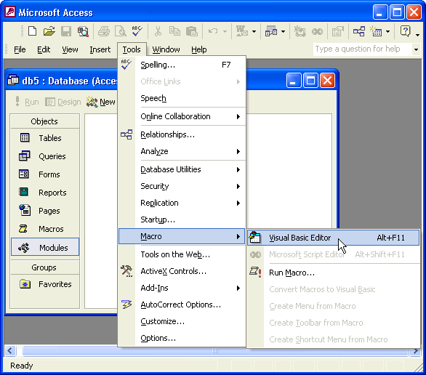Open dropdown arrow next to New Object
Viewport: 426px width, 375px height.
pyautogui.click(x=388, y=31)
